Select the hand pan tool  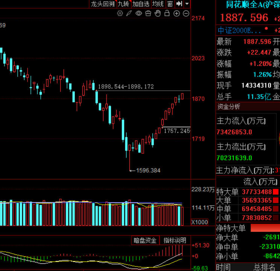pos(157,14)
